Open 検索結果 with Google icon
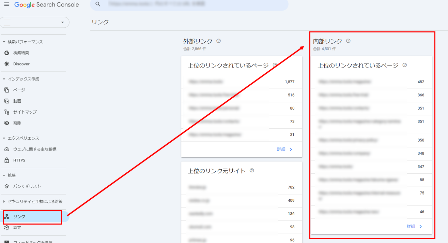This screenshot has width=448, height=243. pos(21,53)
